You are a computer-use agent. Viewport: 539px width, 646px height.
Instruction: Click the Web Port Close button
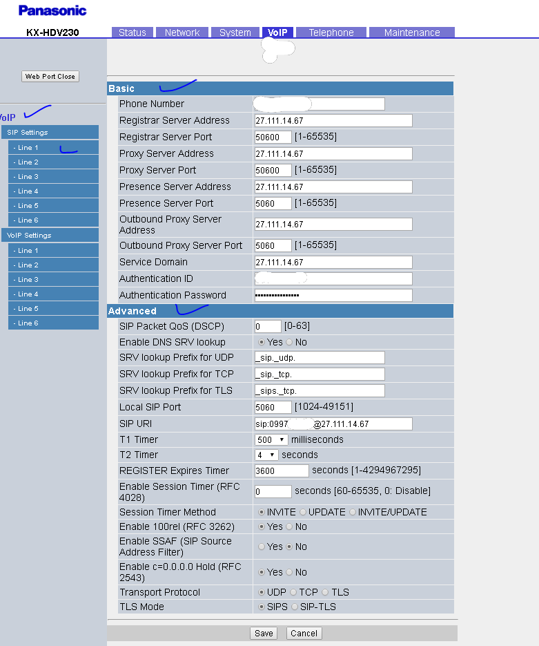pos(50,77)
